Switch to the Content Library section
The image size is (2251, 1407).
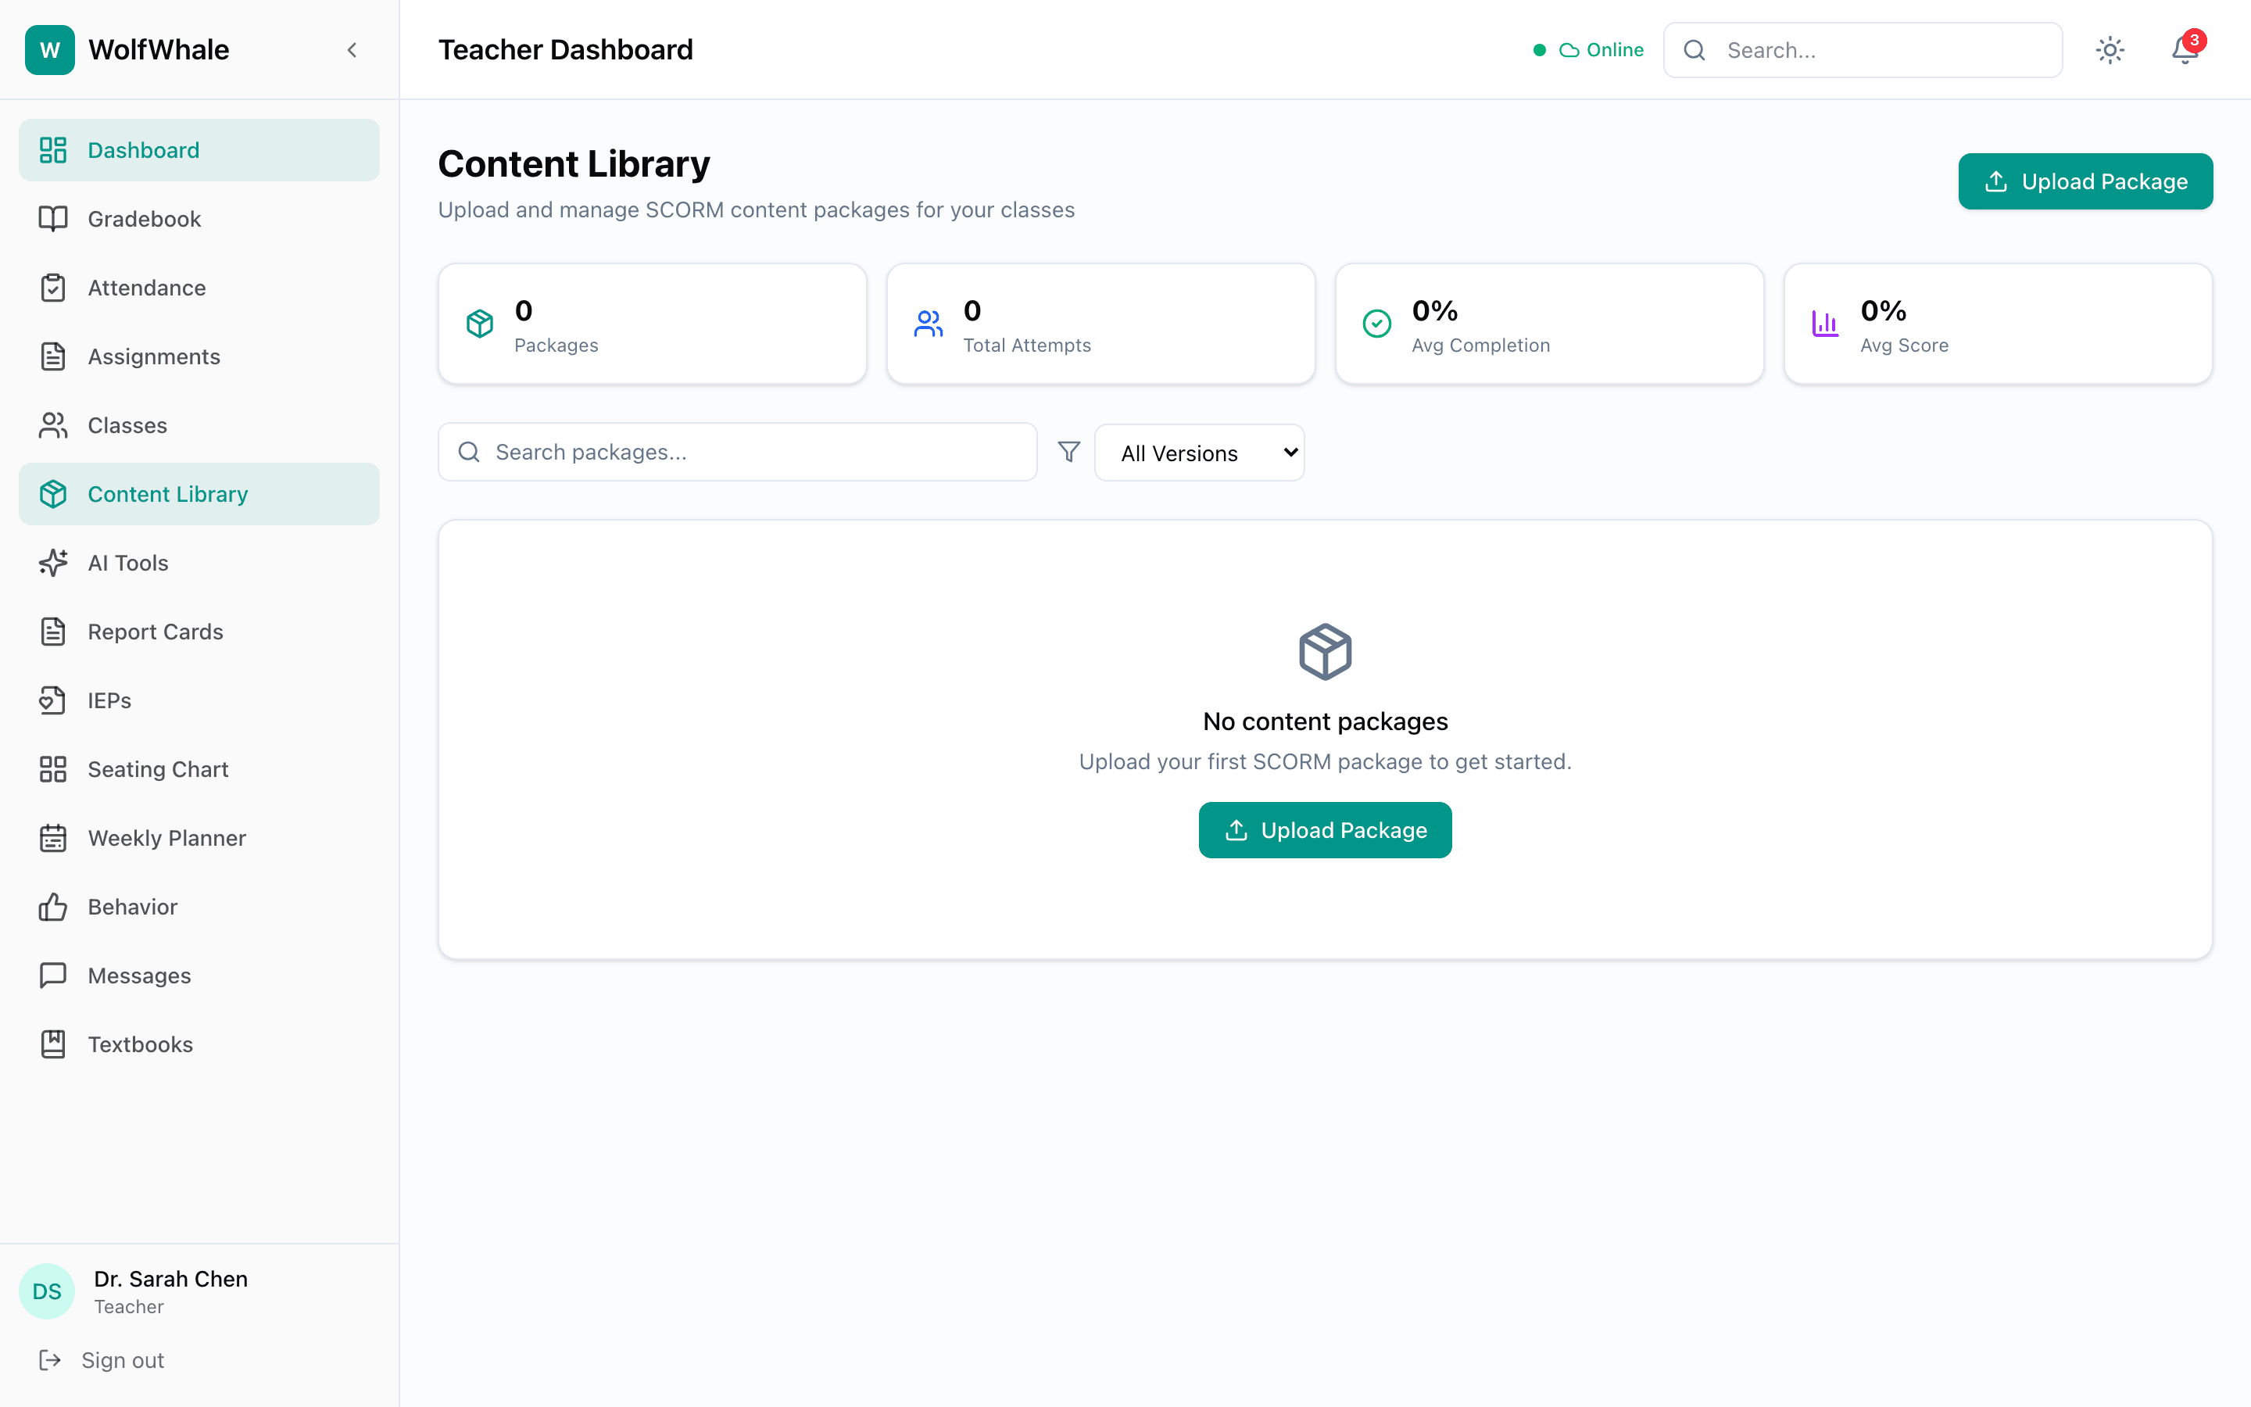click(167, 494)
